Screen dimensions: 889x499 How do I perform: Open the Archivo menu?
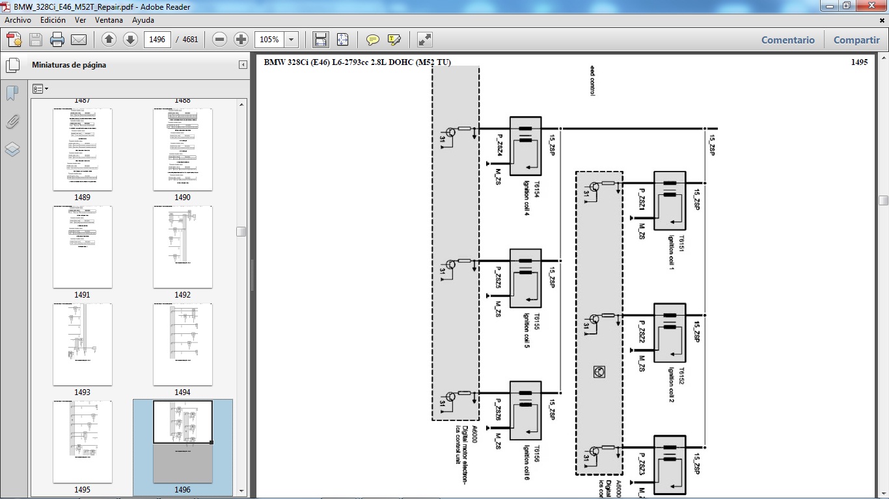point(18,20)
